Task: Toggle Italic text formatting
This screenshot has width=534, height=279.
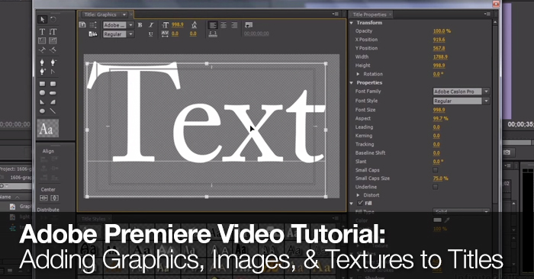Action: [151, 25]
